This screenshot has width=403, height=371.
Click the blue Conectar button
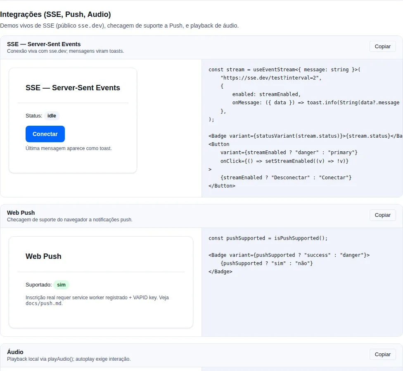tap(45, 134)
